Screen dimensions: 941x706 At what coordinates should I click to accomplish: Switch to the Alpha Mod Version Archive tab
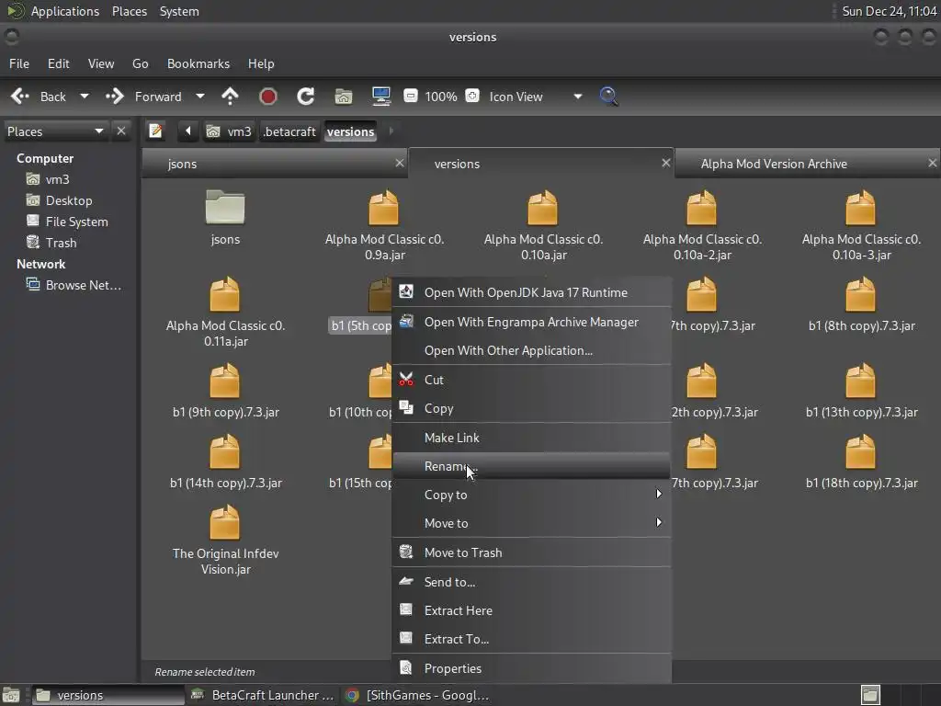point(774,164)
